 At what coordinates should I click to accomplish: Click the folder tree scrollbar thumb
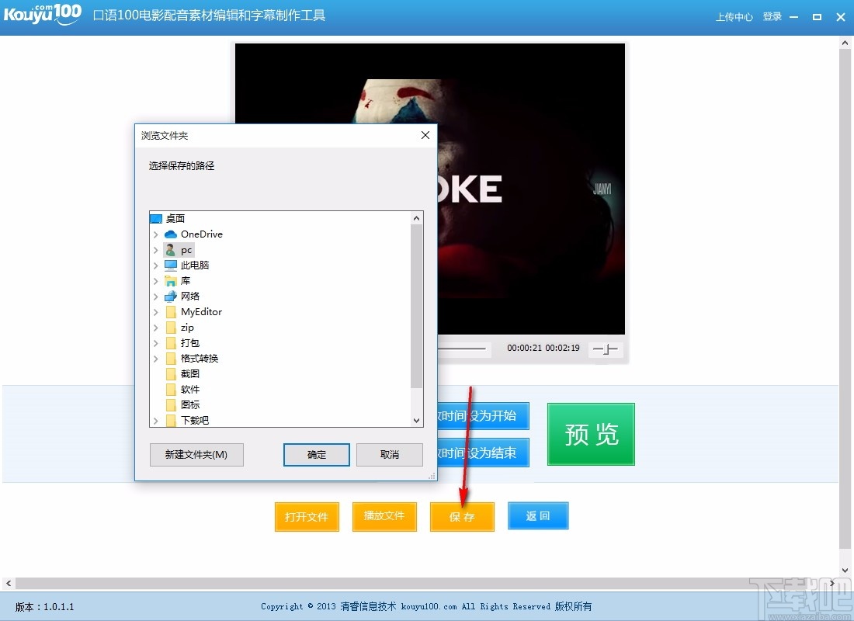[417, 306]
